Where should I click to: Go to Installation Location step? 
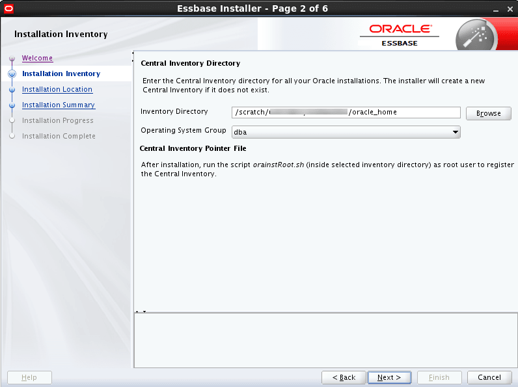[x=57, y=90]
